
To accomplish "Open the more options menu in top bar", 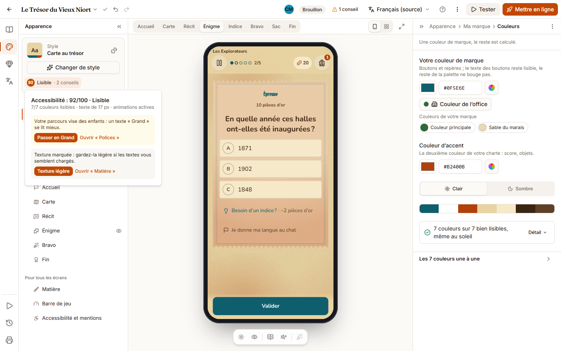I will coord(457,9).
